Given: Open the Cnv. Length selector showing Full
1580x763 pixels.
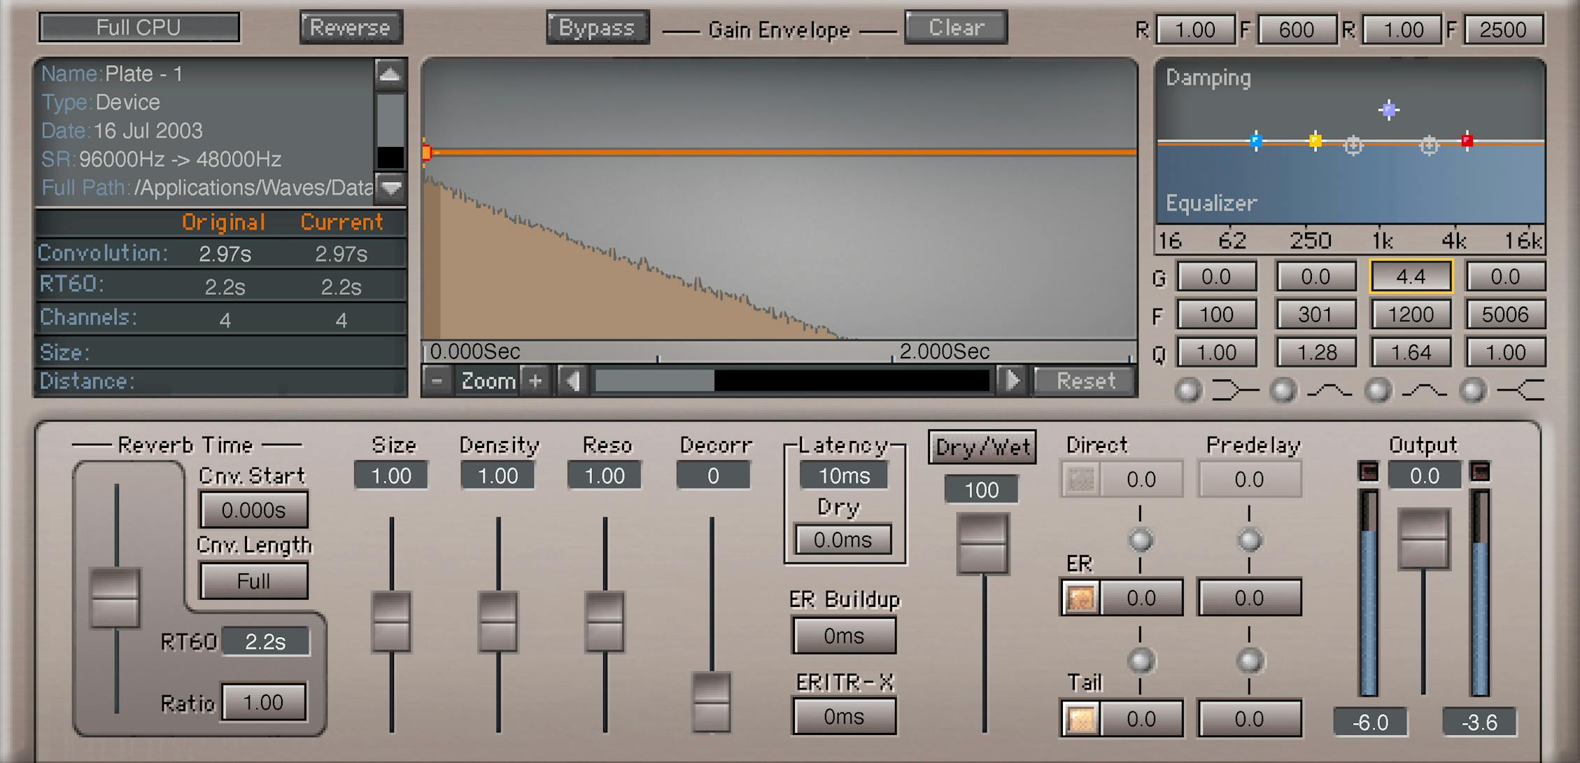Looking at the screenshot, I should [x=253, y=580].
